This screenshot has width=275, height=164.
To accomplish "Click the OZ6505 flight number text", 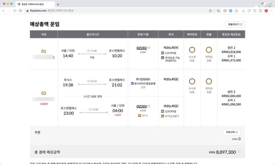I will 145,79.
